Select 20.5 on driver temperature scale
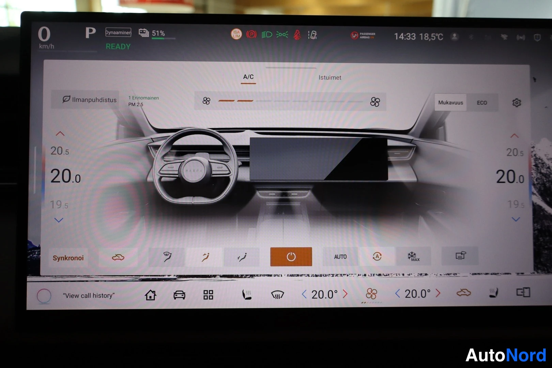Screen dimensions: 552x368 [x=60, y=151]
